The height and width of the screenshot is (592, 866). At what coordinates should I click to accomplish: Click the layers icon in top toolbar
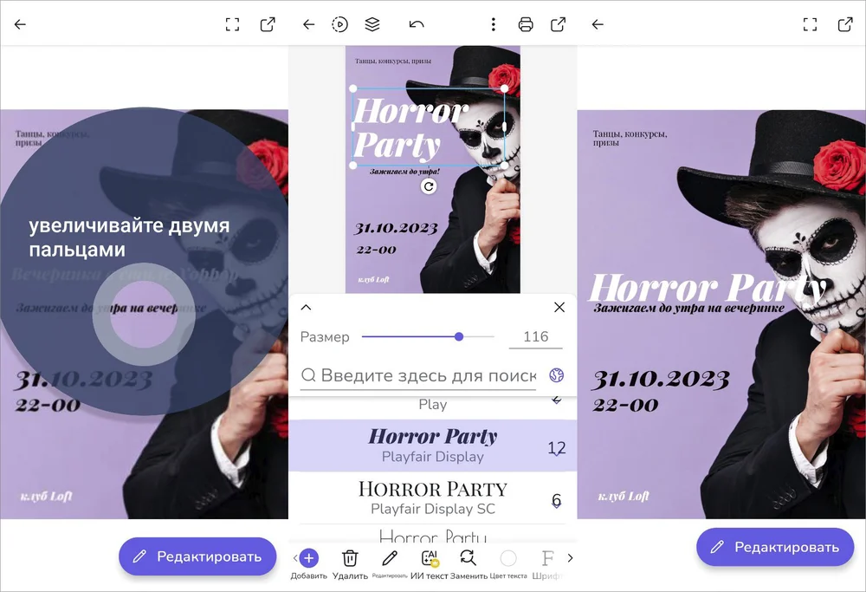[x=372, y=24]
